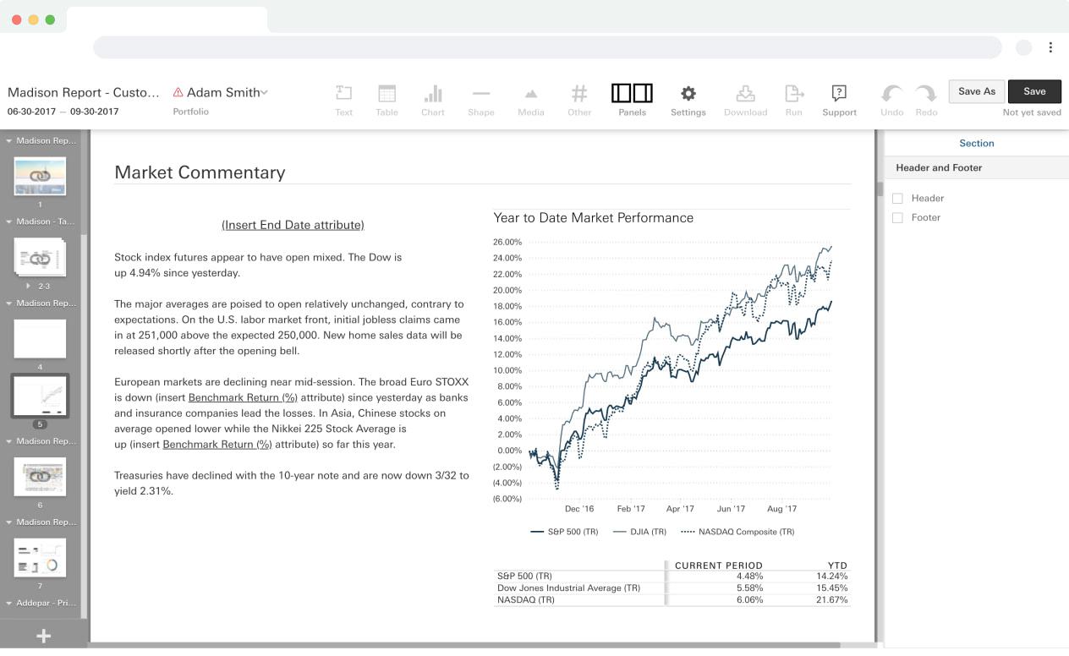Run the report

click(x=793, y=99)
